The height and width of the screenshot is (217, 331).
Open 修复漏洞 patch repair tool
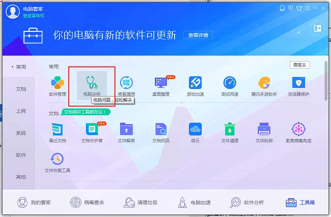click(126, 86)
